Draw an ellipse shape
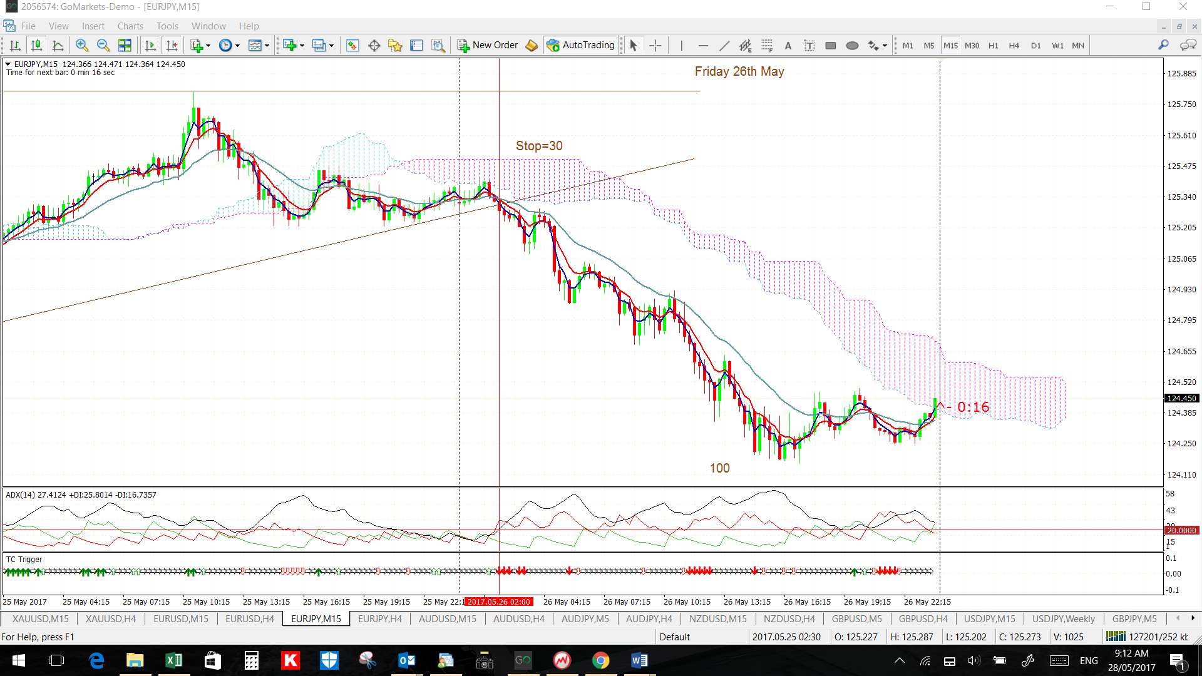Viewport: 1202px width, 676px height. click(852, 45)
